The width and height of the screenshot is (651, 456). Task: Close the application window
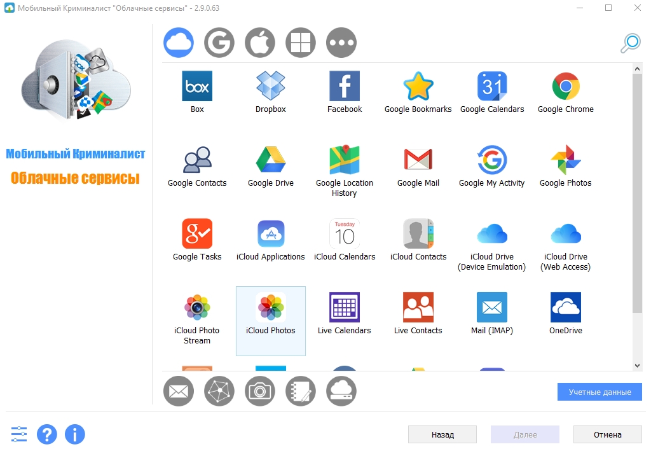coord(637,8)
